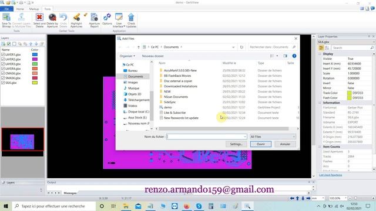Viewport: 376px width, 211px height.
Task: Click User Interface ribbon button
Action: [x=119, y=21]
